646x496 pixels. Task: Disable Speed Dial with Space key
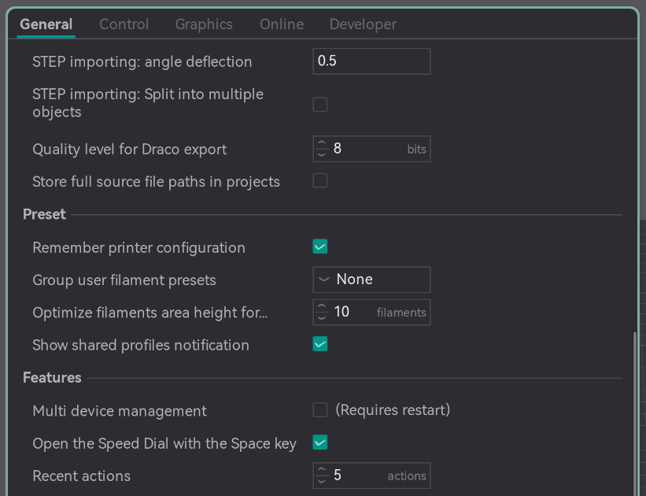[x=320, y=442]
